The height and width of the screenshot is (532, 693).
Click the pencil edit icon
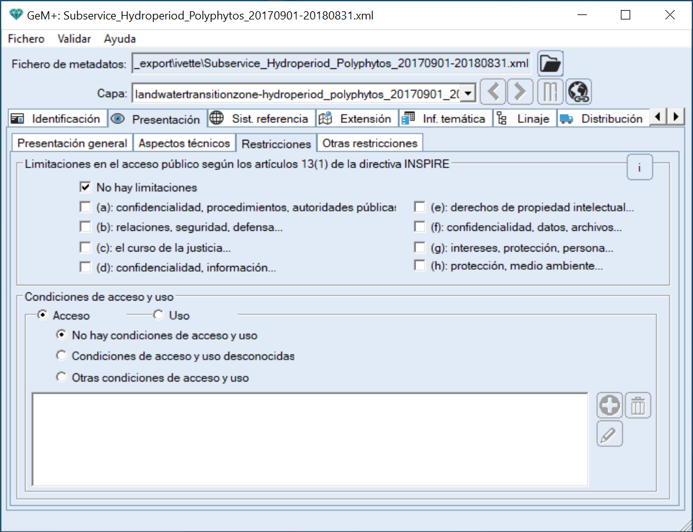pyautogui.click(x=610, y=434)
